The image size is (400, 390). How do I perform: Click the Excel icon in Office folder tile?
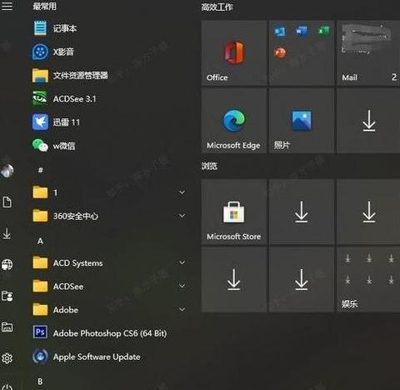[x=323, y=31]
